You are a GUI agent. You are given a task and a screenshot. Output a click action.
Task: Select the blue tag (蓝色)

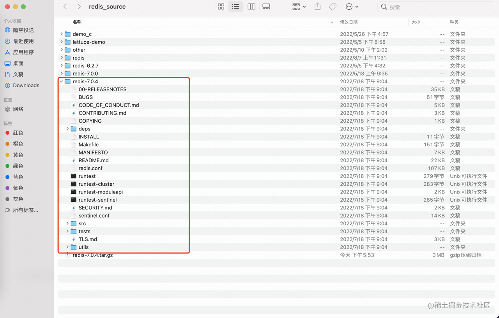tap(18, 177)
